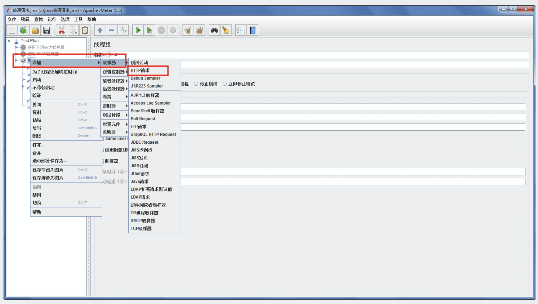Select the 立即停止测试 radio button

pos(225,84)
